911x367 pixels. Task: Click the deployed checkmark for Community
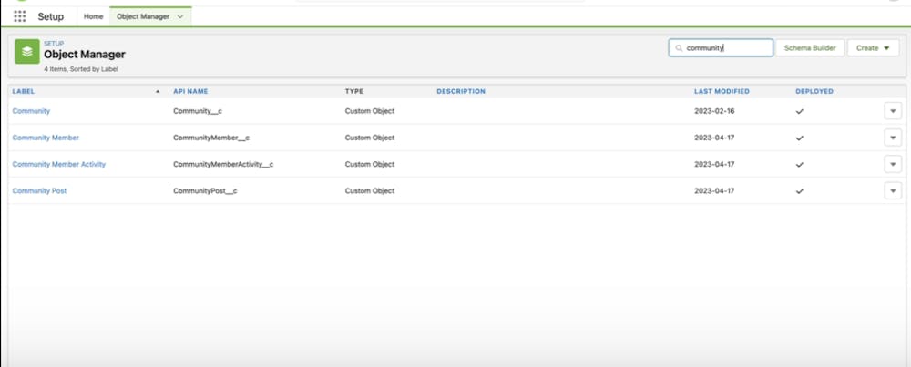pos(800,111)
